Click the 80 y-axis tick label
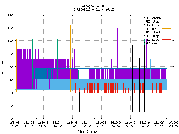The width and height of the screenshot is (179, 134). click(x=11, y=54)
